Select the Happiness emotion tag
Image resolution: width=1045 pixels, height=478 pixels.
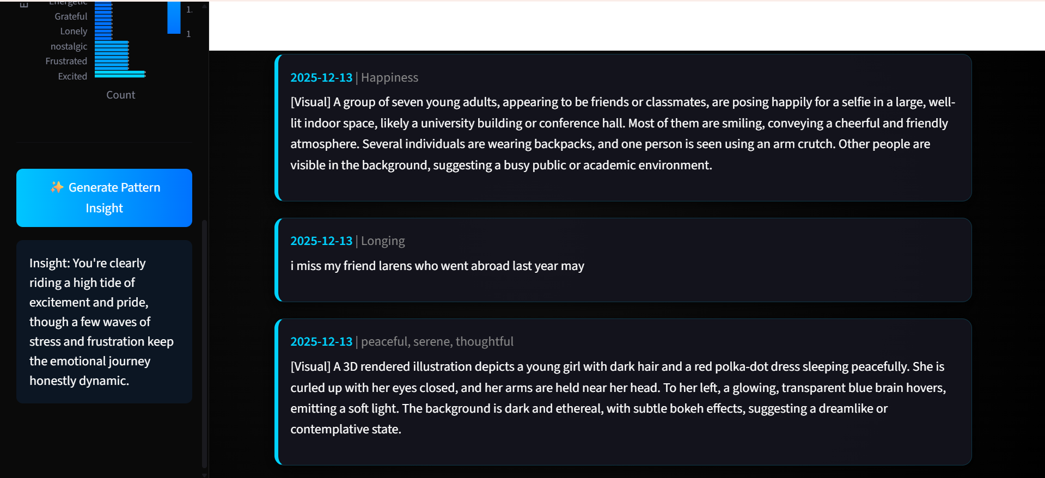point(389,78)
